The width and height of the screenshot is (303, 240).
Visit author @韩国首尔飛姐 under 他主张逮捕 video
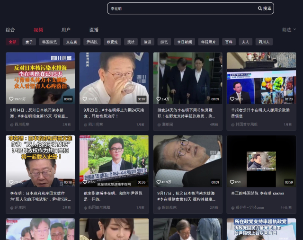[97, 207]
